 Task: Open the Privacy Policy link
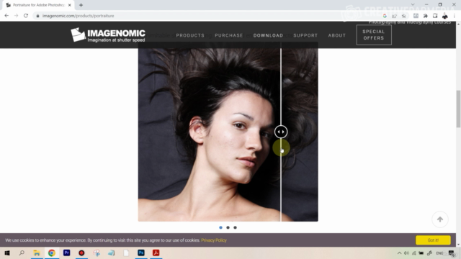pyautogui.click(x=214, y=240)
